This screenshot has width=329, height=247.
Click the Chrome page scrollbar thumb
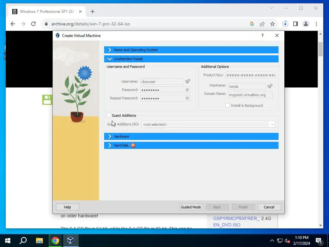pyautogui.click(x=320, y=49)
